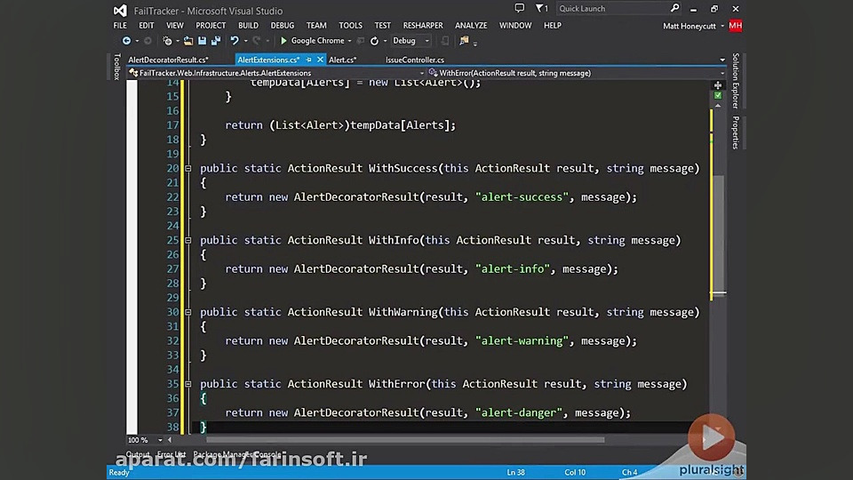Click the "alert-danger" string in code
The height and width of the screenshot is (480, 853).
[x=519, y=413]
